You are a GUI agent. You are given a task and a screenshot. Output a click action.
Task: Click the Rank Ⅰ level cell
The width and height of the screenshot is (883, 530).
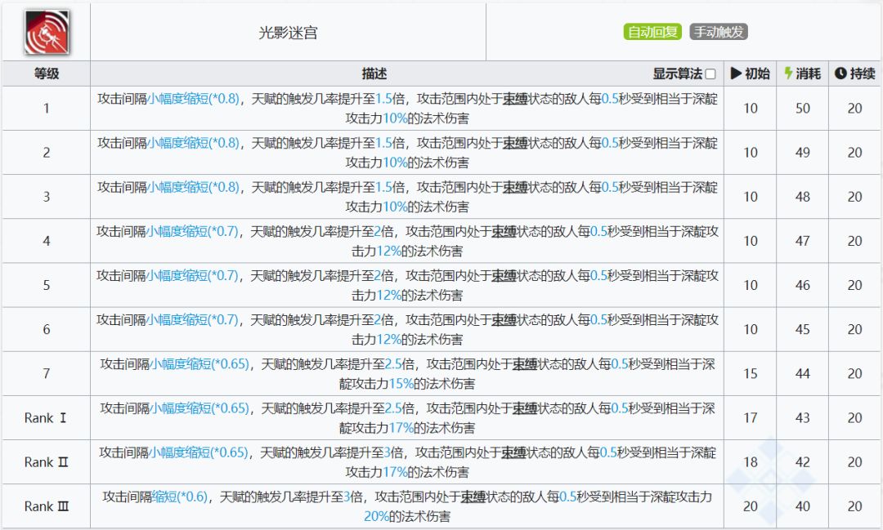(47, 418)
